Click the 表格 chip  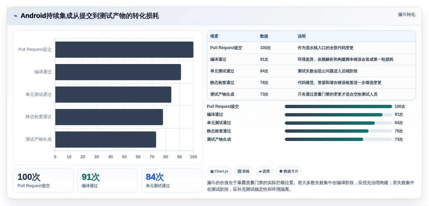244,172
